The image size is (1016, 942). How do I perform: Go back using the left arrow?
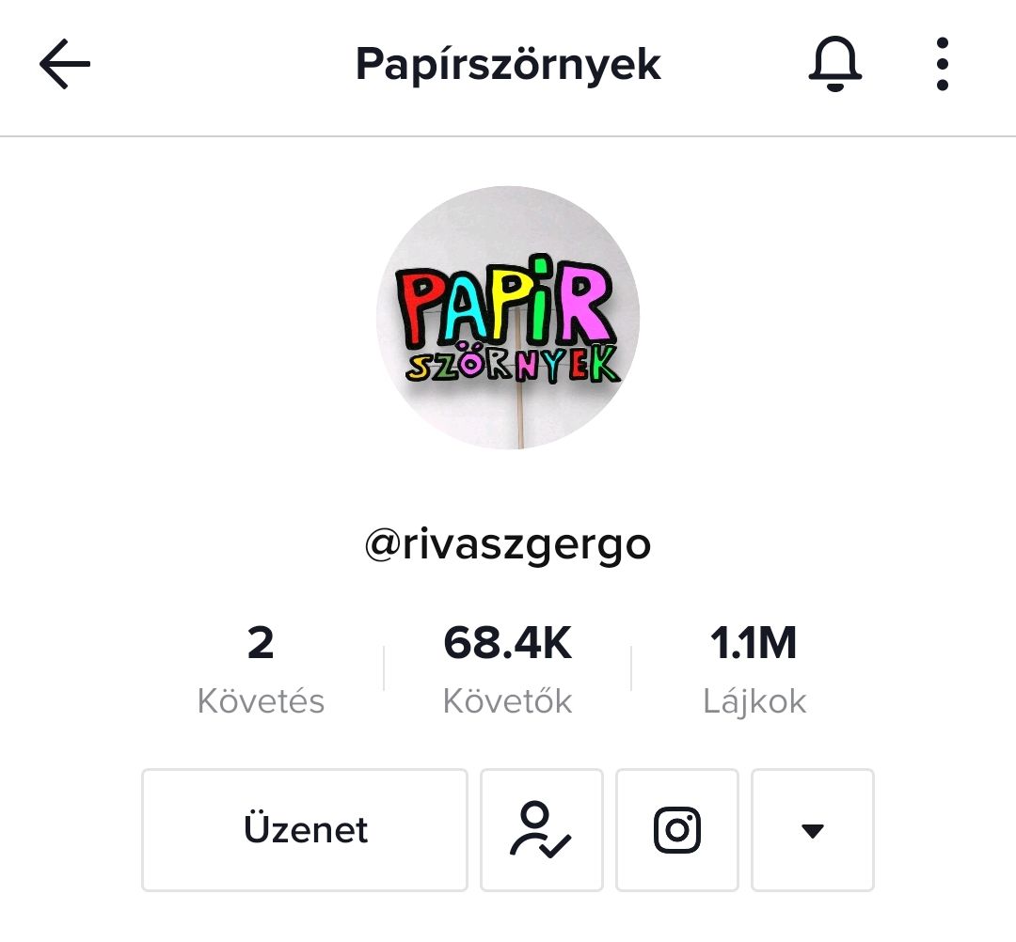(65, 63)
